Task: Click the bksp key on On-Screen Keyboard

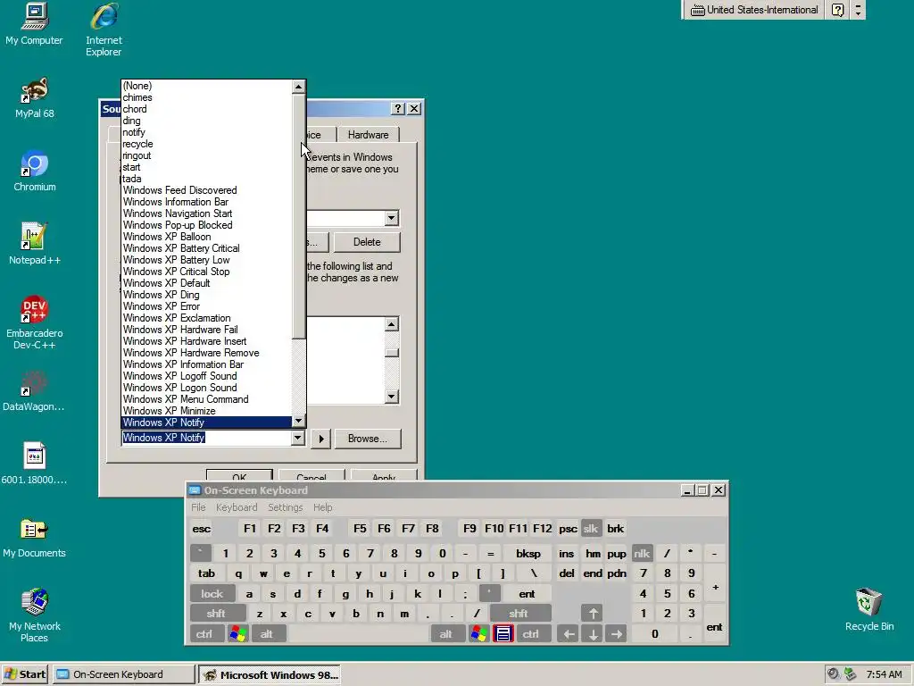Action: point(528,553)
